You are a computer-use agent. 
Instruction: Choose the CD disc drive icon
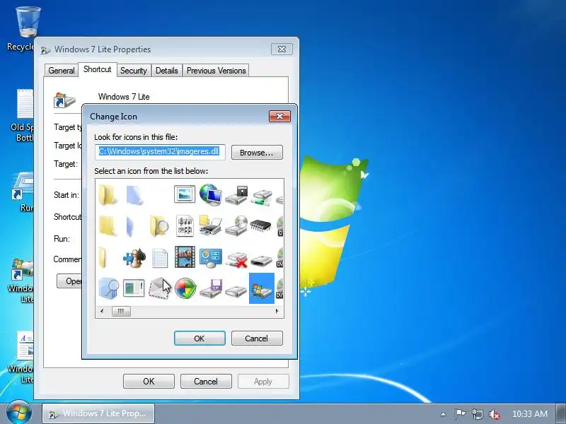236,226
